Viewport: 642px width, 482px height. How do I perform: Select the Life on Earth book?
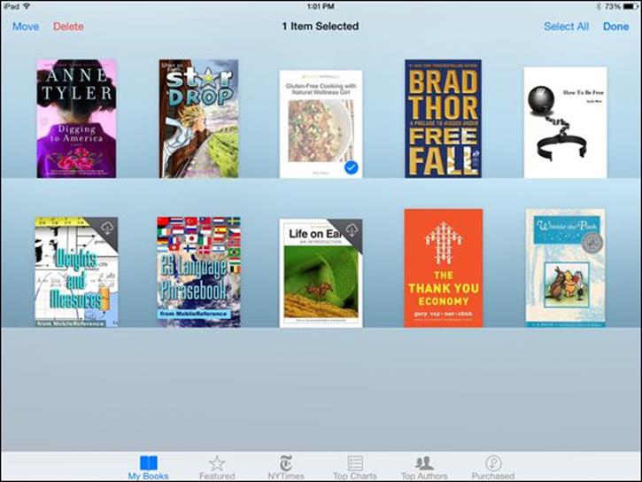[x=321, y=273]
